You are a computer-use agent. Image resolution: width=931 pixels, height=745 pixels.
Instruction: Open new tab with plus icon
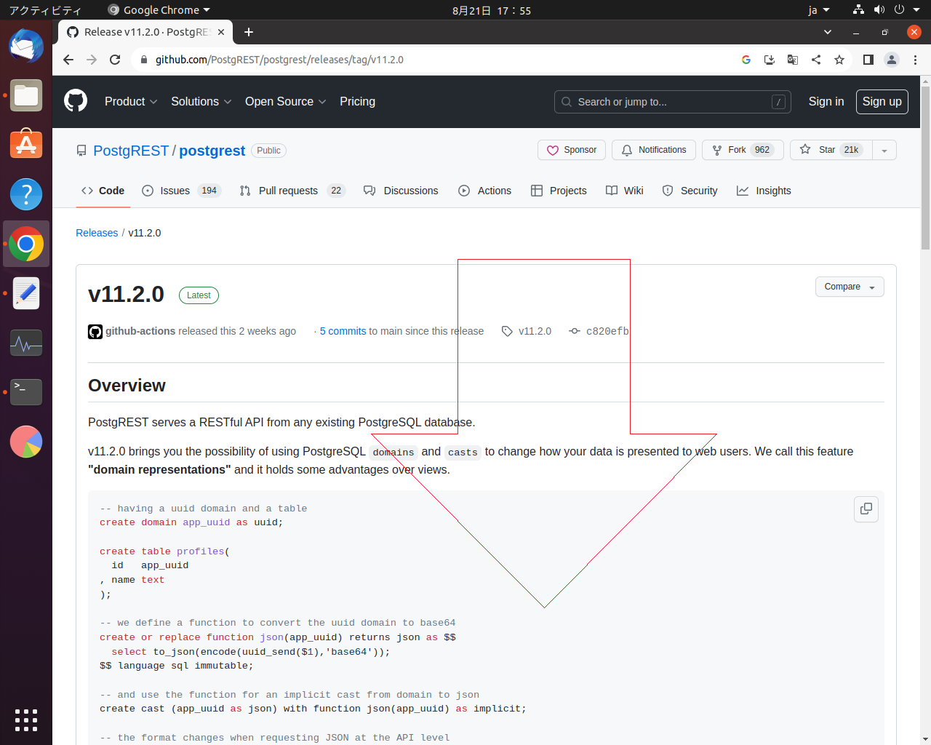[x=249, y=32]
